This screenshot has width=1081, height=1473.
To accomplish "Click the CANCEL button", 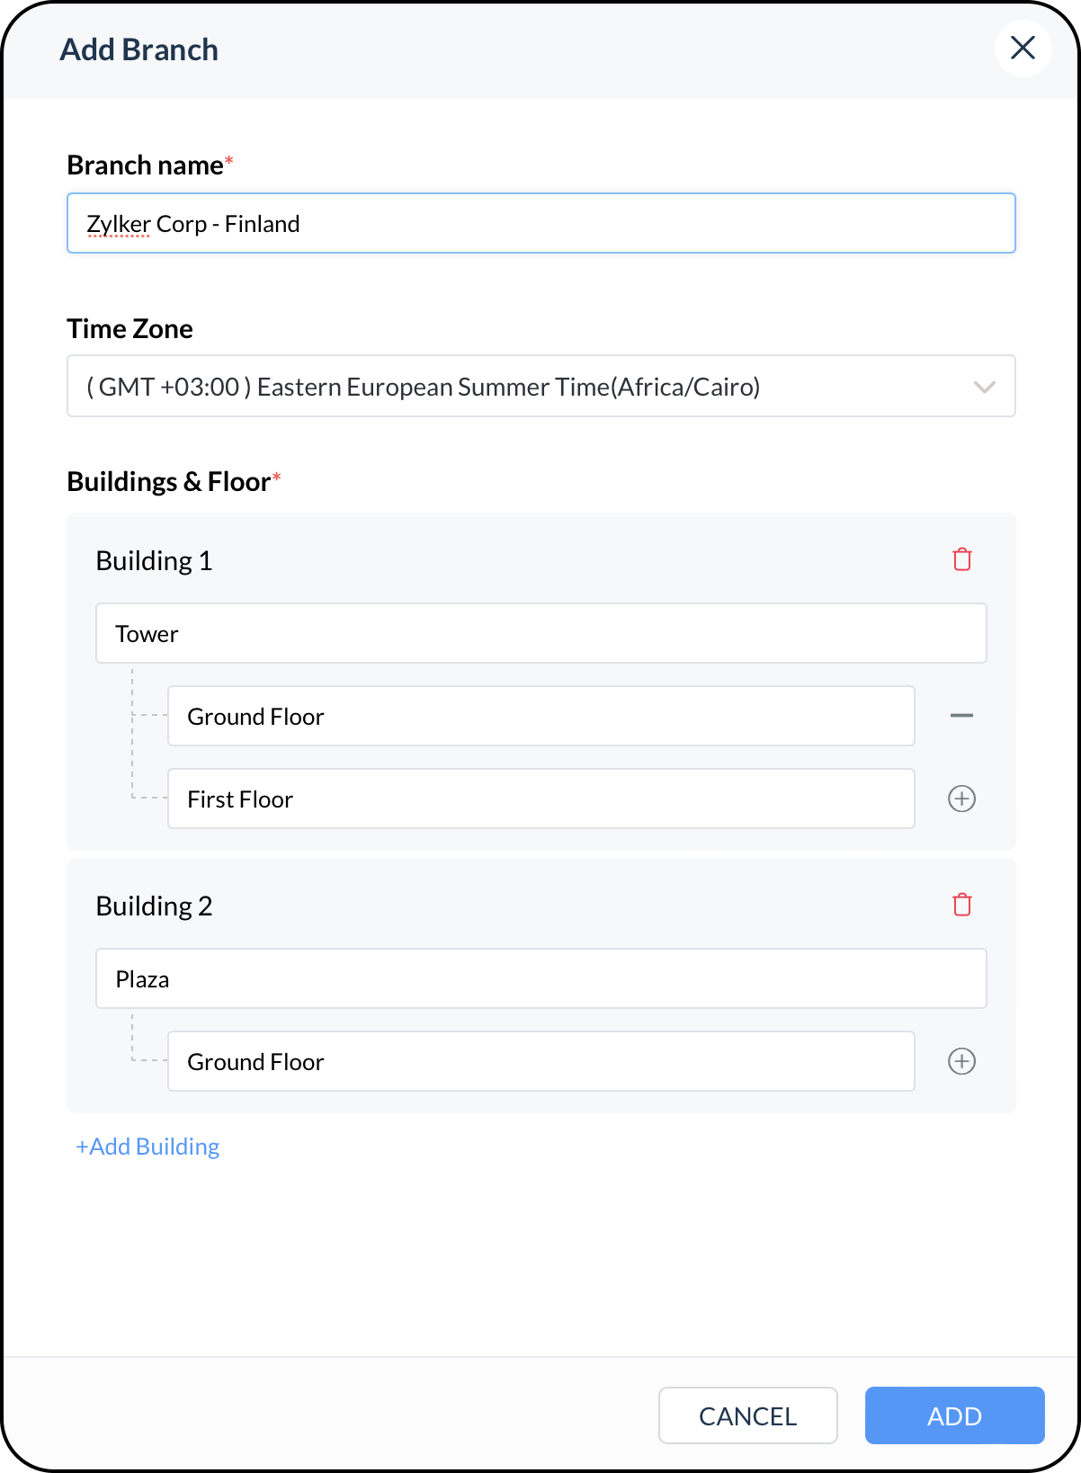I will pyautogui.click(x=748, y=1415).
